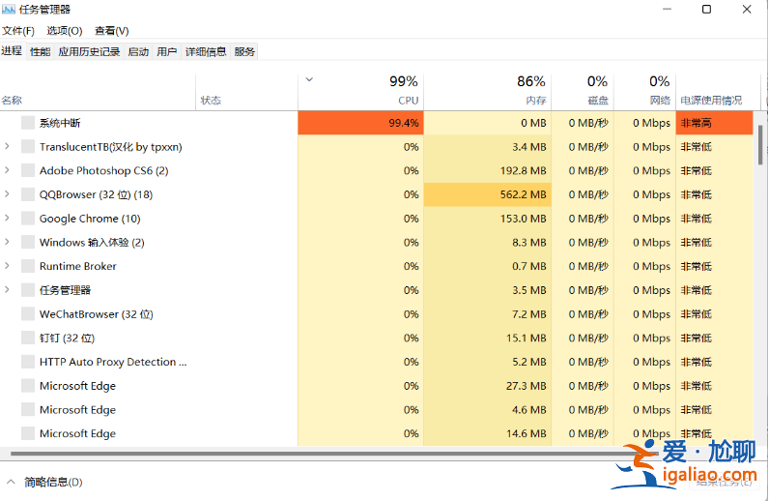The image size is (769, 501).
Task: Expand the 任务管理器 process group
Action: coord(7,289)
